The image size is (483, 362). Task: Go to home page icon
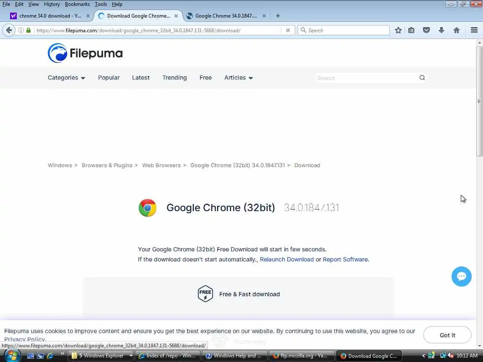click(457, 30)
